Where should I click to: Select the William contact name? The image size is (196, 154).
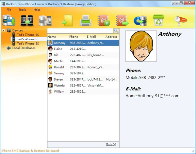pyautogui.click(x=59, y=91)
